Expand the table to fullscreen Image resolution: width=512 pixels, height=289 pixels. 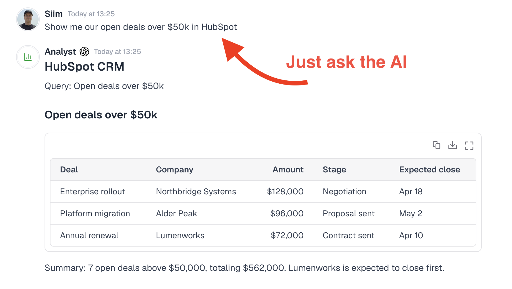click(469, 145)
